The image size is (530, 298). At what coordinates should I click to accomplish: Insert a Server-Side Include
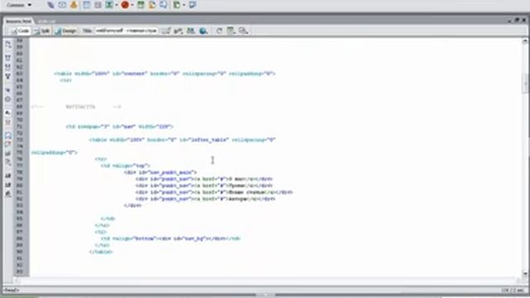pyautogui.click(x=152, y=5)
